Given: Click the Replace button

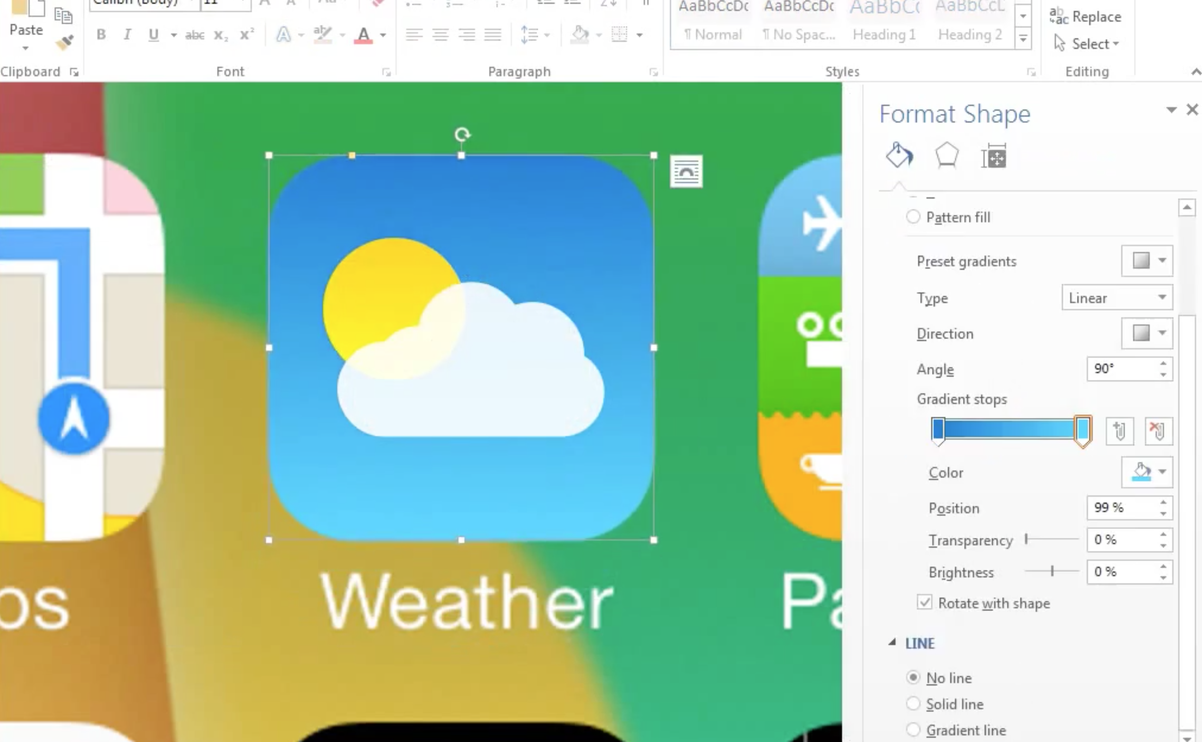Looking at the screenshot, I should (1085, 17).
